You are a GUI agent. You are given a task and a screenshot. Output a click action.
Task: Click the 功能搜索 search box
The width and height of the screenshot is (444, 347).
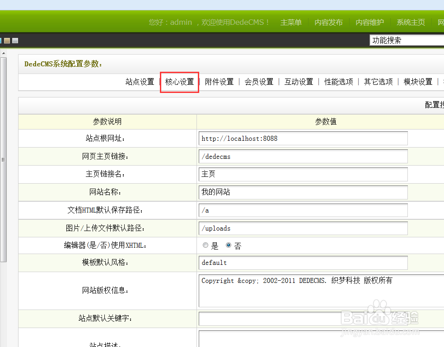tap(407, 40)
